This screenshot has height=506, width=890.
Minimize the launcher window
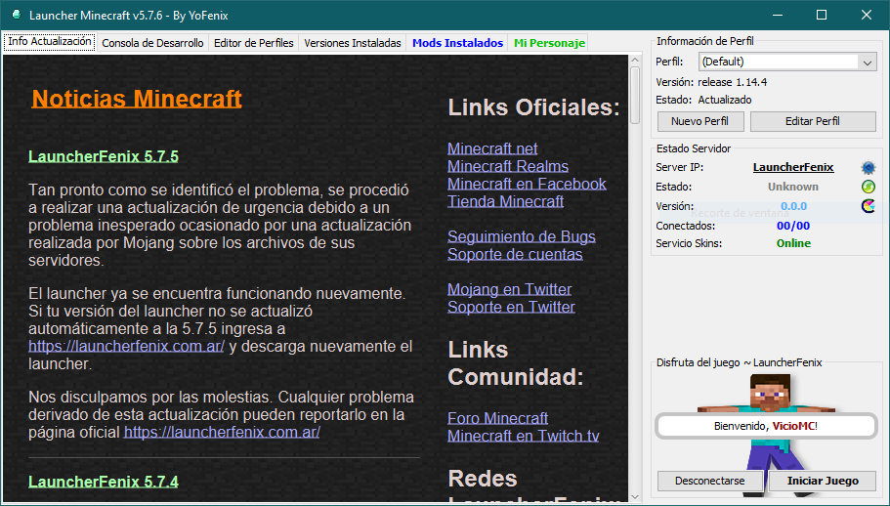(x=777, y=15)
